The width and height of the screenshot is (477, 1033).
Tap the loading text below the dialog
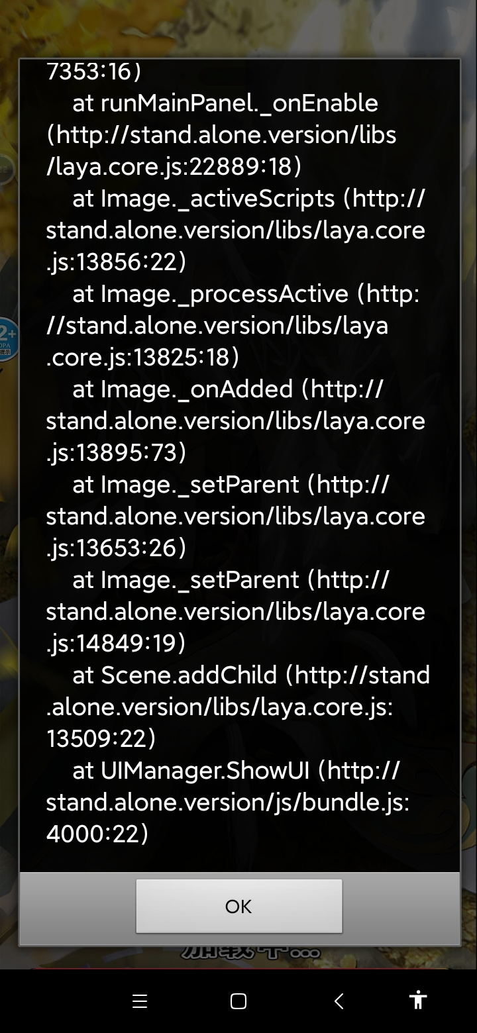tap(250, 953)
